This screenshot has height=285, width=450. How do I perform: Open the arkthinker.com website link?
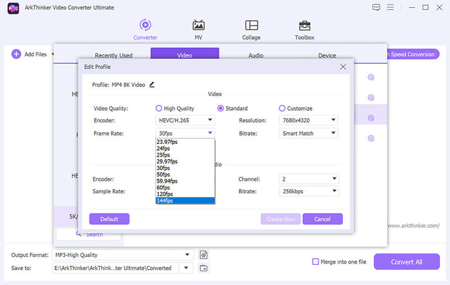tap(413, 225)
